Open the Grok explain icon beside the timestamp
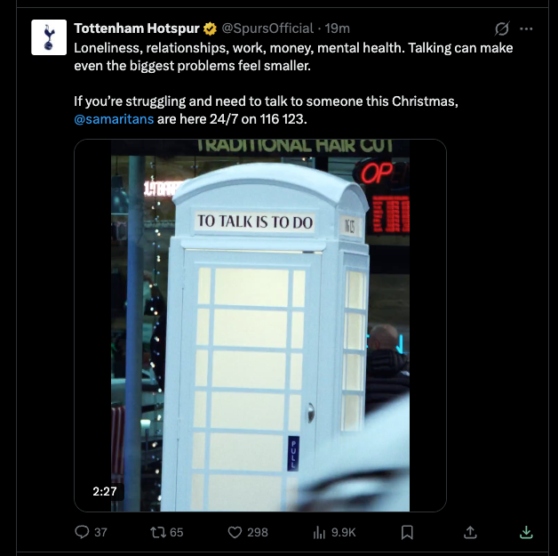The image size is (558, 556). (x=502, y=28)
